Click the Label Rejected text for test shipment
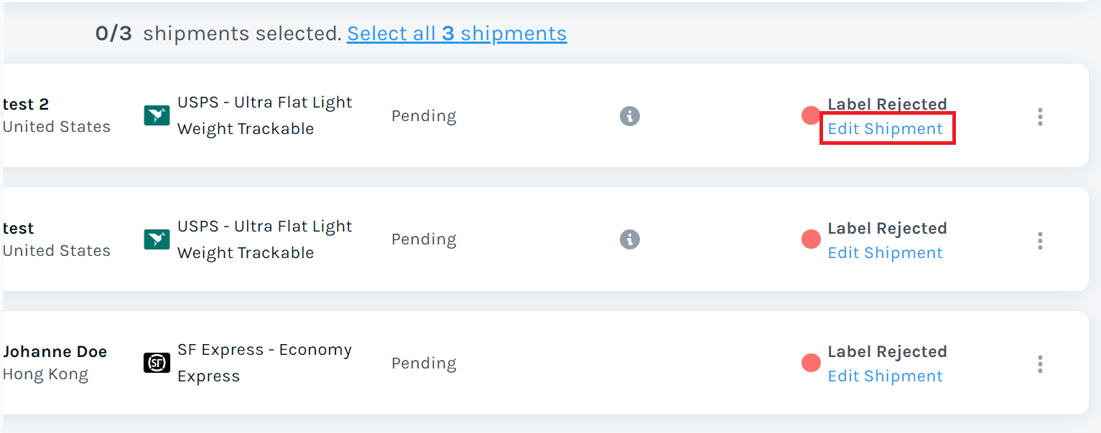The width and height of the screenshot is (1101, 433). point(887,228)
